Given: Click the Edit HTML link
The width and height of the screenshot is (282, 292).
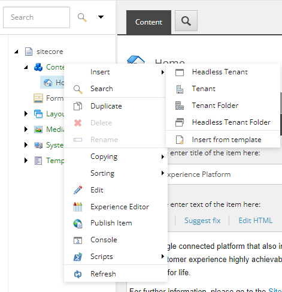Looking at the screenshot, I should pos(256,221).
